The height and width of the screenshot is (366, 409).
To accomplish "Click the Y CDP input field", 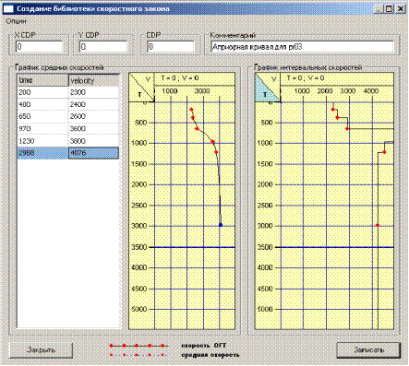I will pyautogui.click(x=103, y=47).
